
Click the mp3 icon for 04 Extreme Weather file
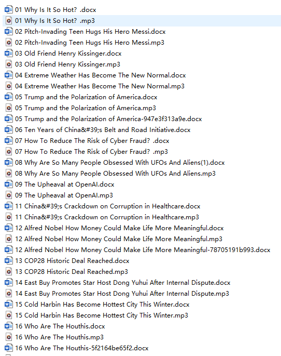tap(9, 86)
